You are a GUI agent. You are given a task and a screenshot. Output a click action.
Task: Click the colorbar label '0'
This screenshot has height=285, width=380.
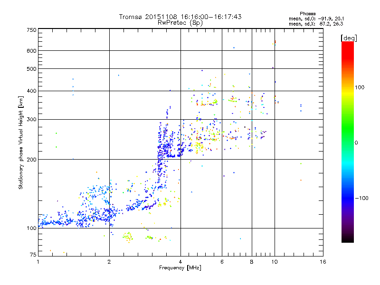(356, 143)
